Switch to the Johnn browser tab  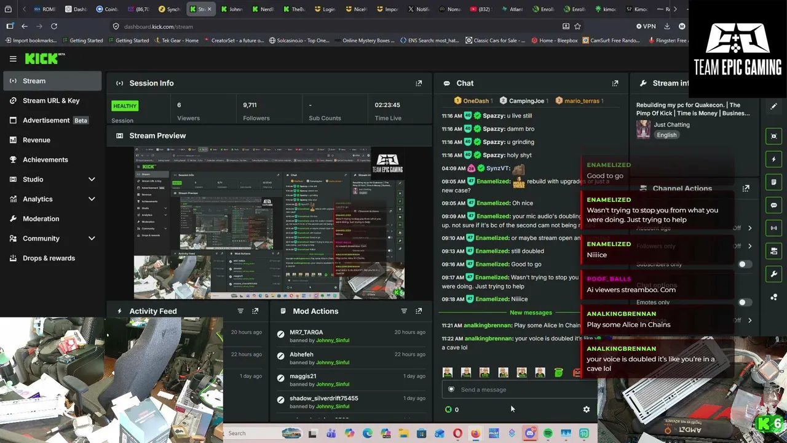(231, 9)
